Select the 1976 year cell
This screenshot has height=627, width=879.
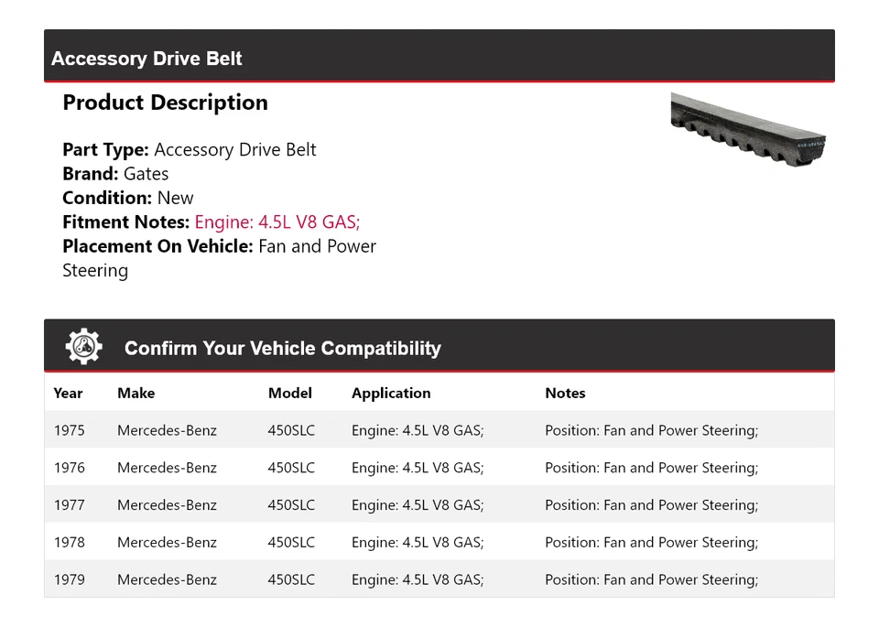pyautogui.click(x=69, y=468)
